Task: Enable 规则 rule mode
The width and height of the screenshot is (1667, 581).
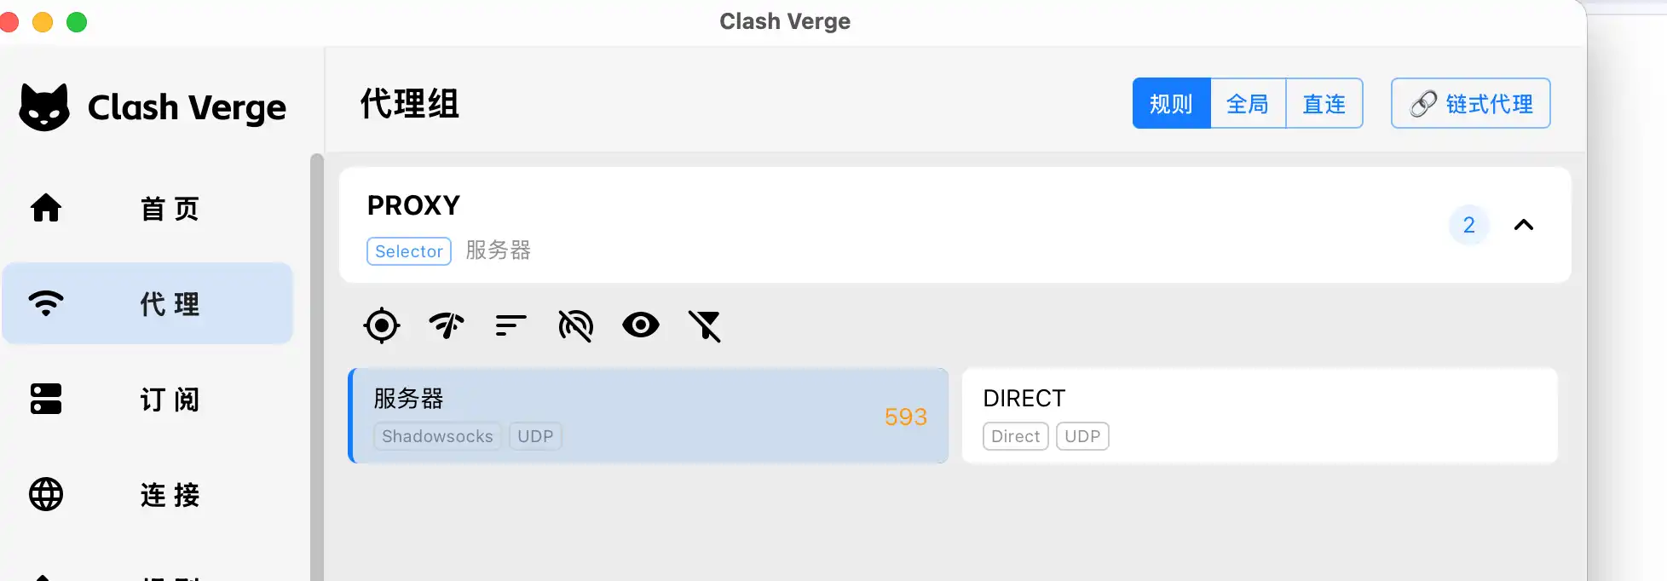Action: (1171, 103)
